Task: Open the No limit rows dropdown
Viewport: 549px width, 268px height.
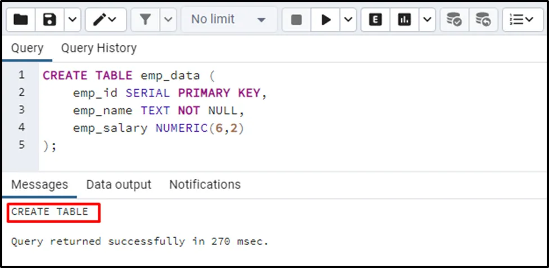Action: 228,20
